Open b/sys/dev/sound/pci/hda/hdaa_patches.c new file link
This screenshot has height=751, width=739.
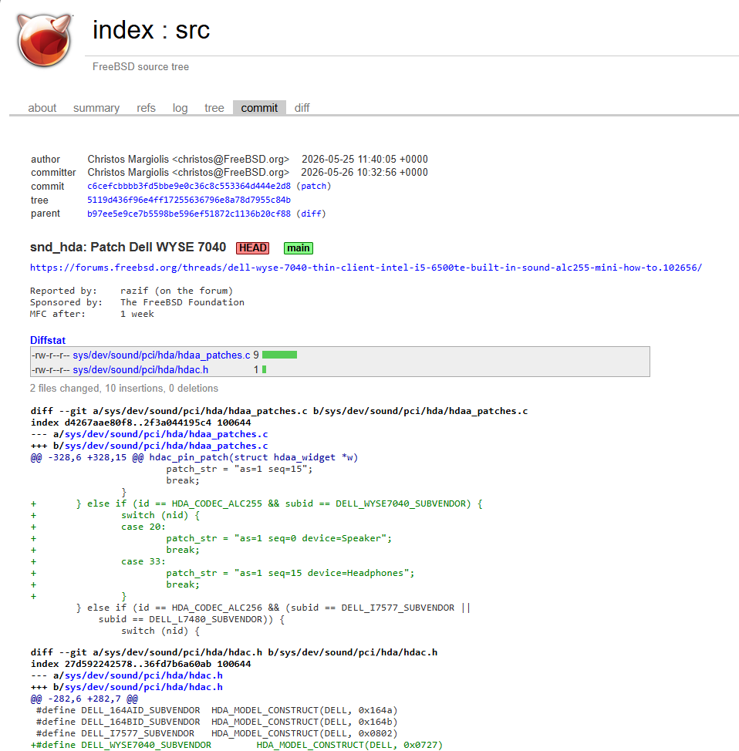tap(166, 446)
